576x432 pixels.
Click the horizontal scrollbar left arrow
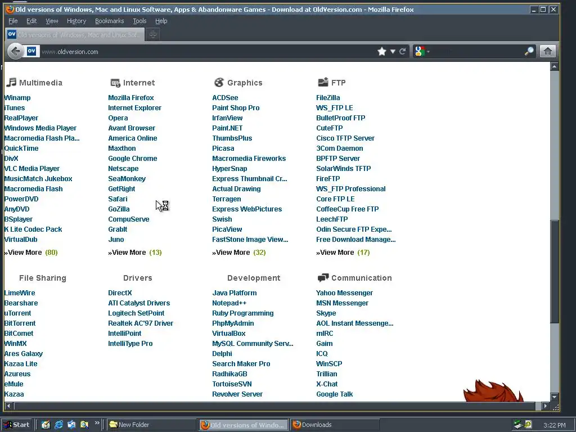[9, 406]
